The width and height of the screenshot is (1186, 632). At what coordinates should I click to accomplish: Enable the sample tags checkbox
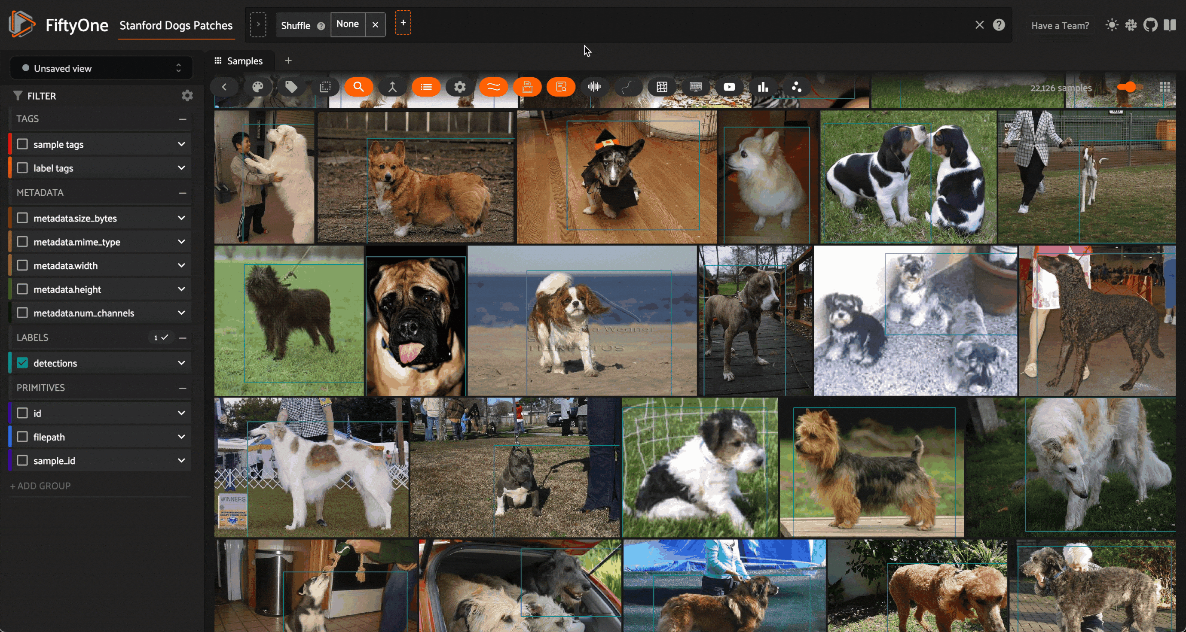[22, 144]
